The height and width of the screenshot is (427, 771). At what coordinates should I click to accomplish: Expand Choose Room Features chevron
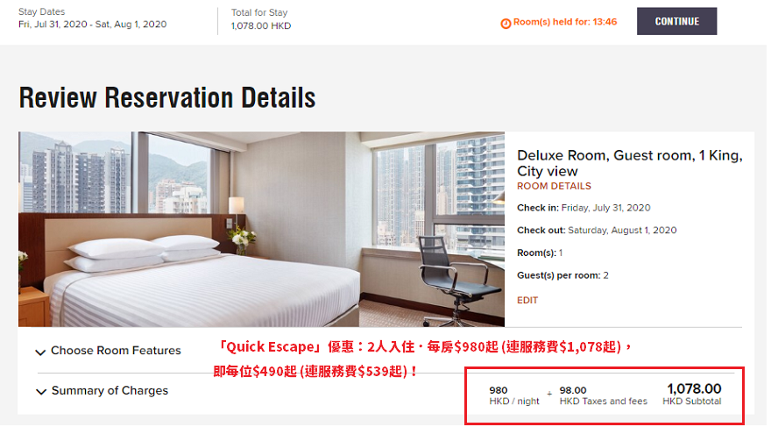[40, 352]
